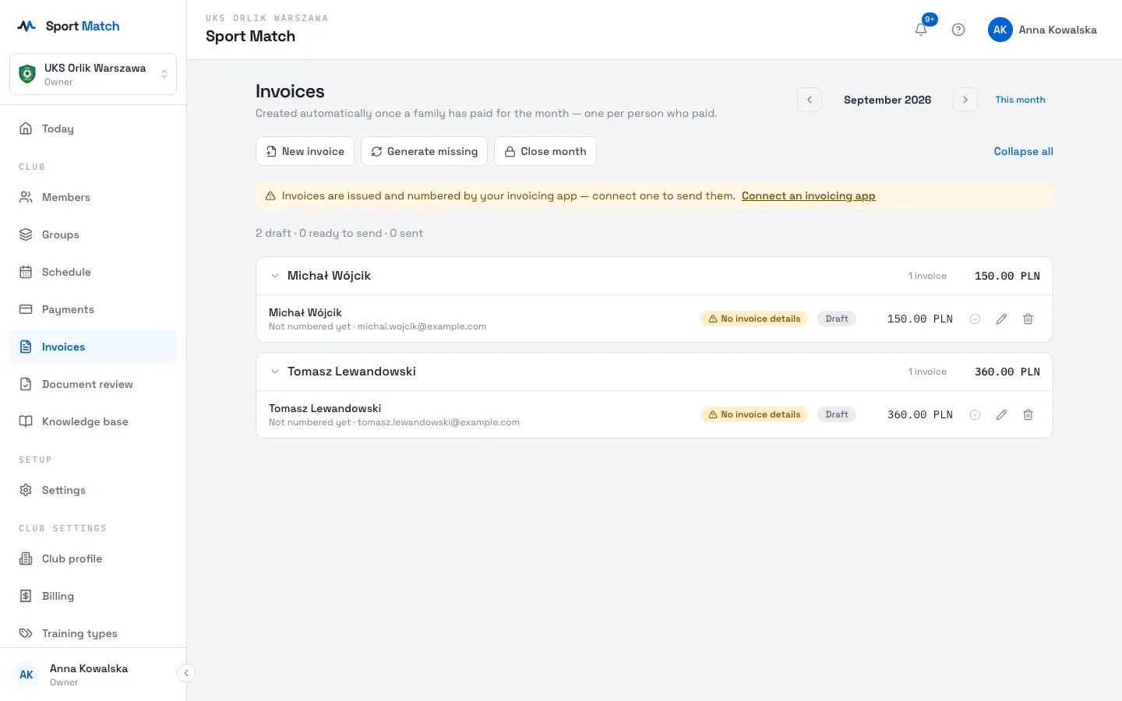
Task: Open the UKS Orlik Warszawa club switcher
Action: 93,74
